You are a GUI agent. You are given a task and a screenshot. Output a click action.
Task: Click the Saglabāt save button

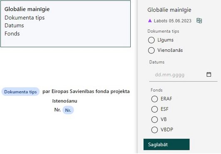pos(166,144)
